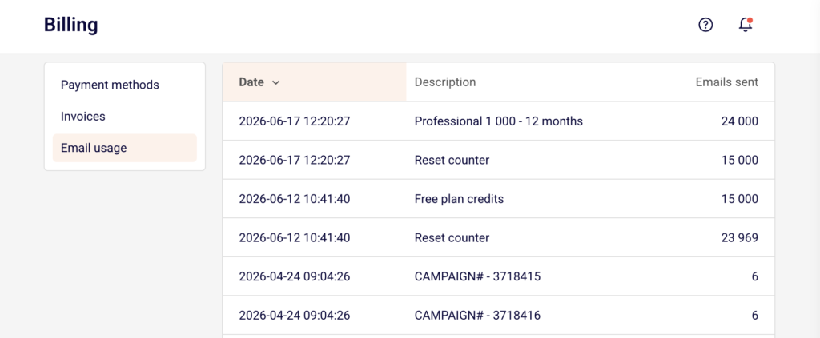
Task: Toggle sort arrow next to Date
Action: 276,82
